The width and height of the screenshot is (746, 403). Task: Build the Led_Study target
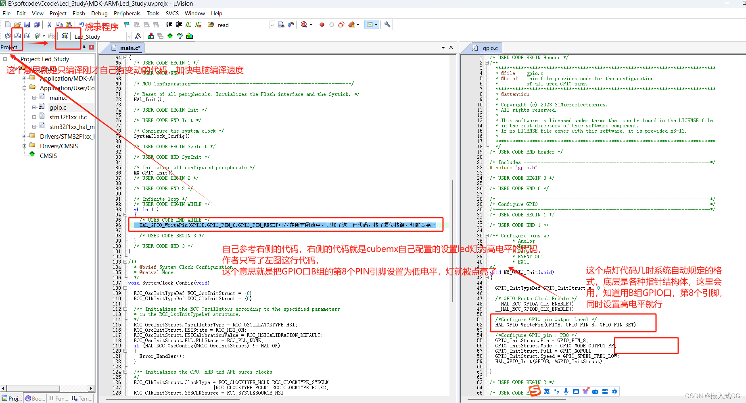point(17,35)
